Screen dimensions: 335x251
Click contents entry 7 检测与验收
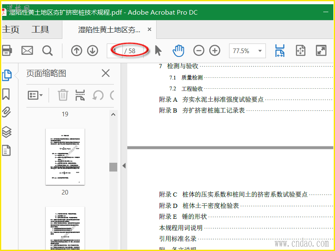pyautogui.click(x=179, y=66)
